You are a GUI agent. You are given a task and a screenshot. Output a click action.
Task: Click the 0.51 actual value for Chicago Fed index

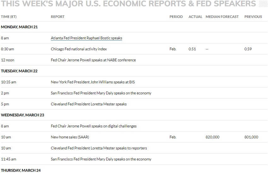pos(192,49)
